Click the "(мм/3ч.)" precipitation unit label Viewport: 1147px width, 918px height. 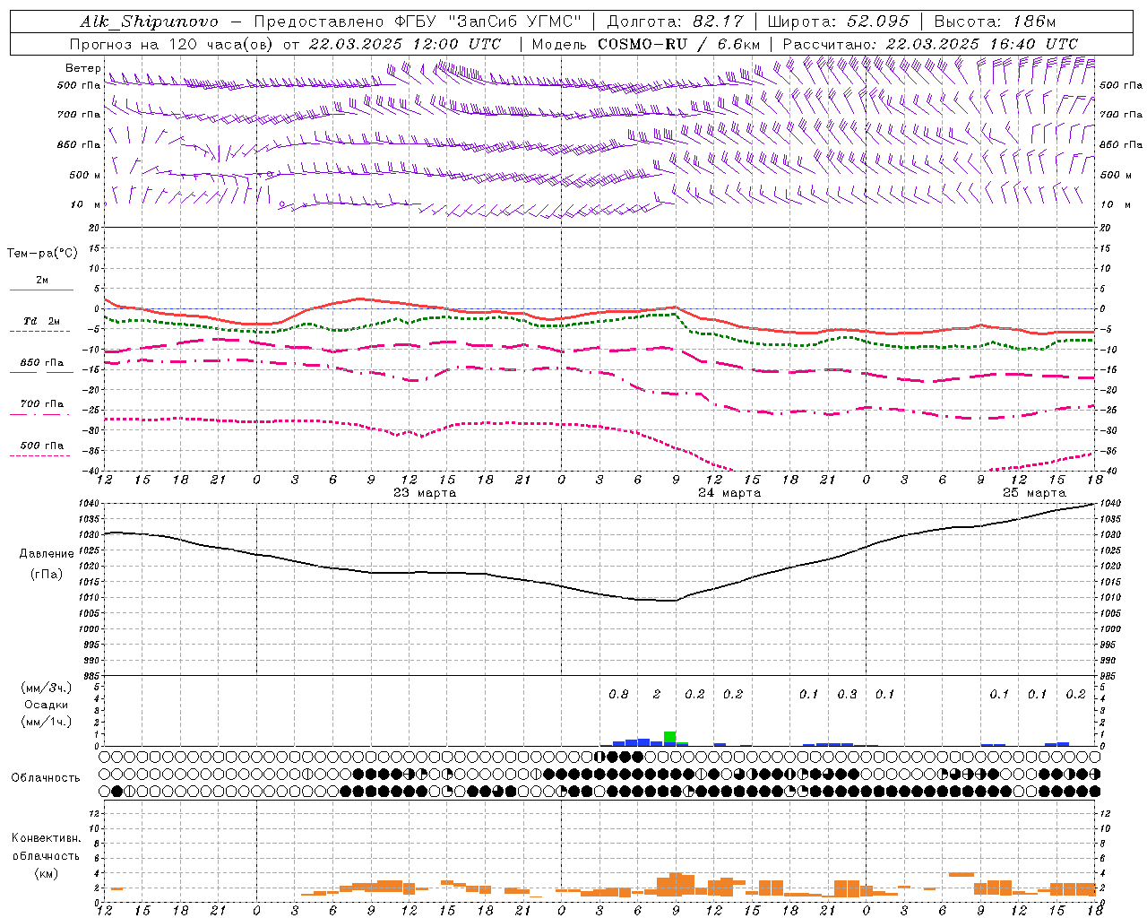point(46,688)
